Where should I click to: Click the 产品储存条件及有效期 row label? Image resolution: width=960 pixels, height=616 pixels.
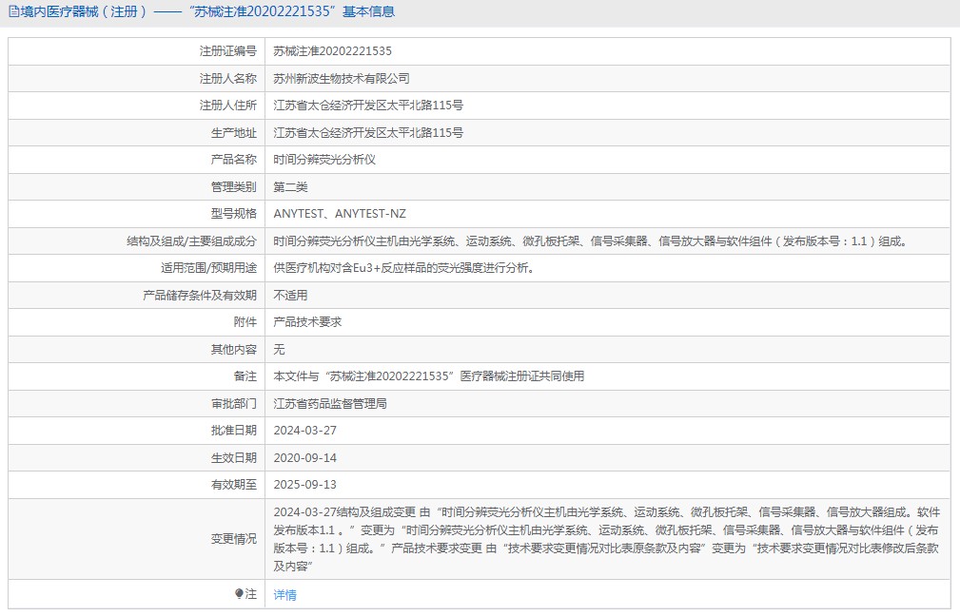coord(200,295)
